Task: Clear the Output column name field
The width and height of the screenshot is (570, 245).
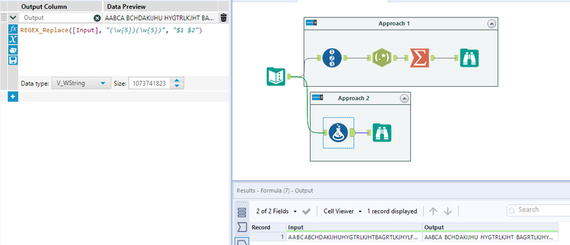Action: (x=97, y=18)
